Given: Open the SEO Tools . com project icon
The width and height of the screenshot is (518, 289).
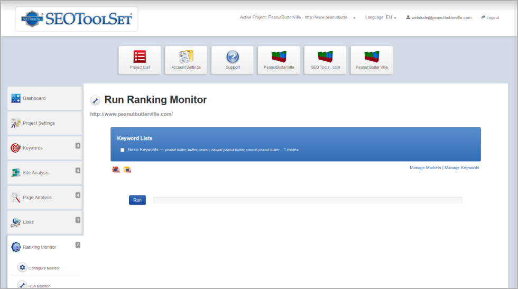Looking at the screenshot, I should 326,57.
